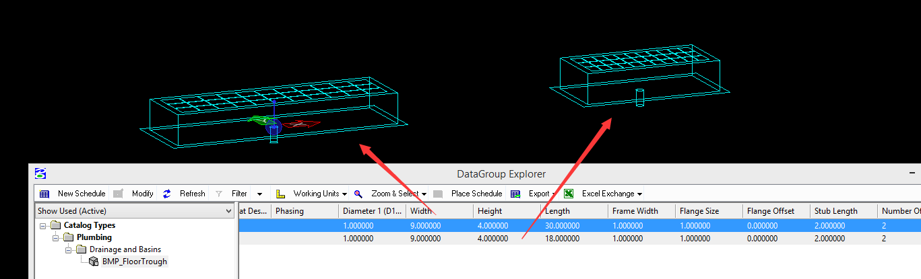Click the 1.000000 Flange Size cell in the 18.000000 Length row

[x=709, y=239]
